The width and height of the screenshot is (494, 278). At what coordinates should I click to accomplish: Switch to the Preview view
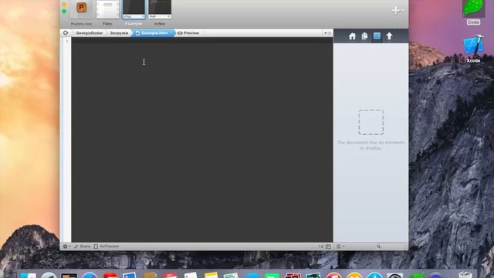[x=188, y=32]
